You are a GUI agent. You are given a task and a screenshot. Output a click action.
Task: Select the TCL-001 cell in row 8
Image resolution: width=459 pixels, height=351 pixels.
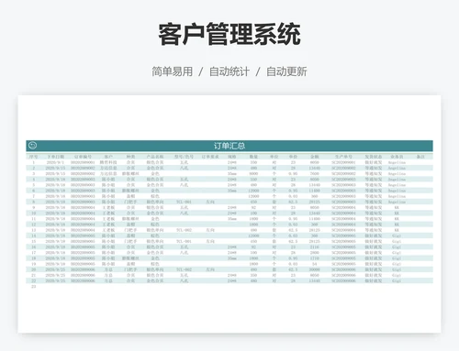point(184,202)
